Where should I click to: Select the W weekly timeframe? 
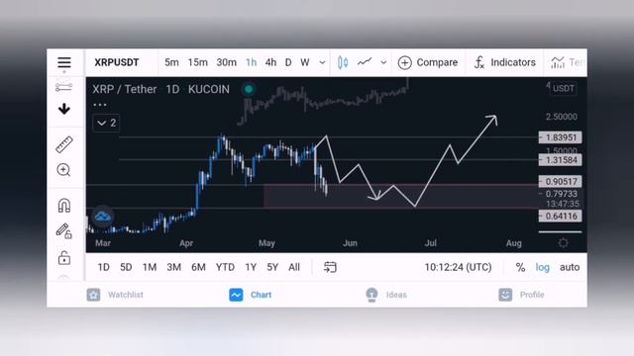tap(305, 62)
